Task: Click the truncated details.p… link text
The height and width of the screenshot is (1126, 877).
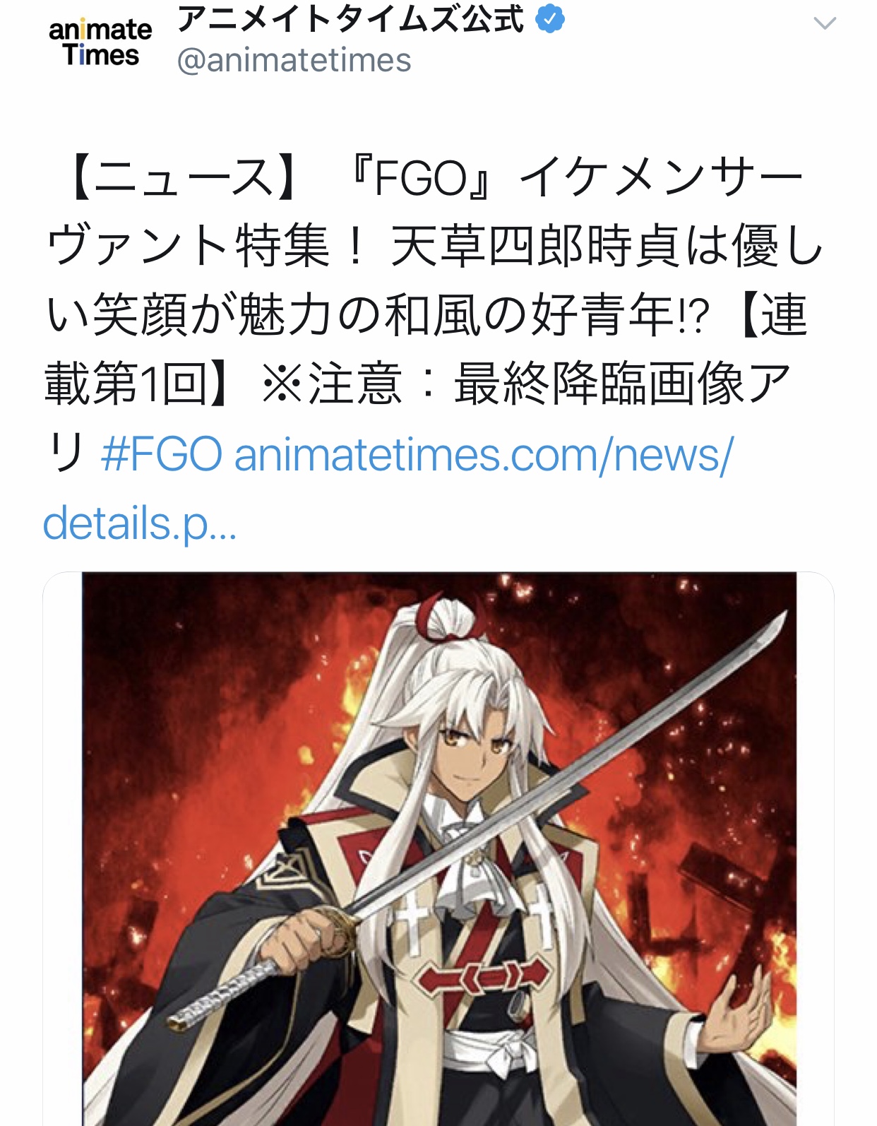Action: pyautogui.click(x=140, y=523)
